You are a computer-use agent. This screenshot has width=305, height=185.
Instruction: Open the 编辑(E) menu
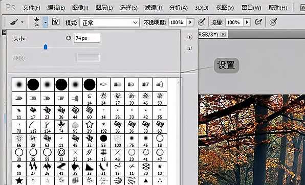pos(56,8)
